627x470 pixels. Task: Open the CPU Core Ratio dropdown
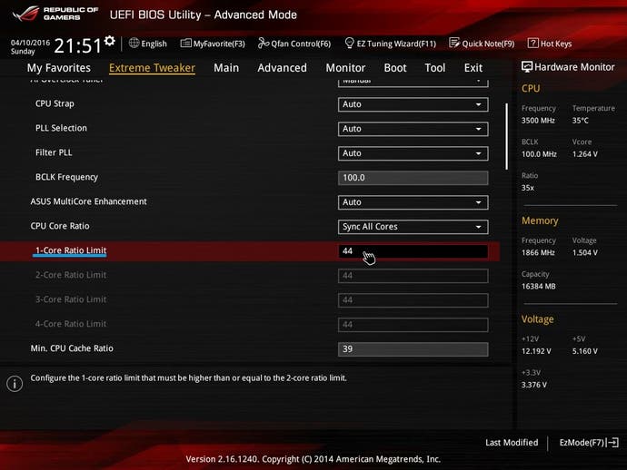coord(413,227)
